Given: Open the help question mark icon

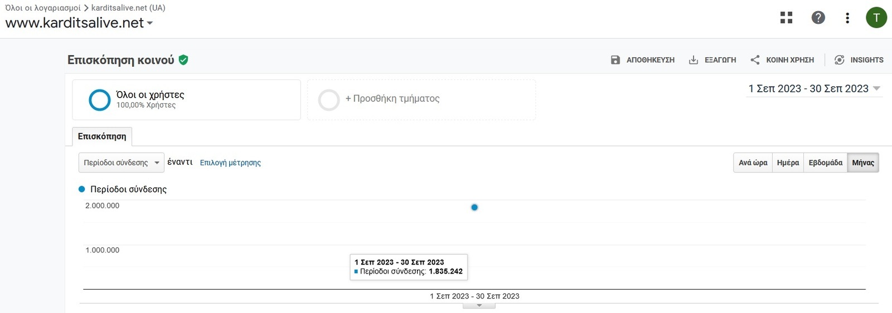Looking at the screenshot, I should [x=818, y=18].
